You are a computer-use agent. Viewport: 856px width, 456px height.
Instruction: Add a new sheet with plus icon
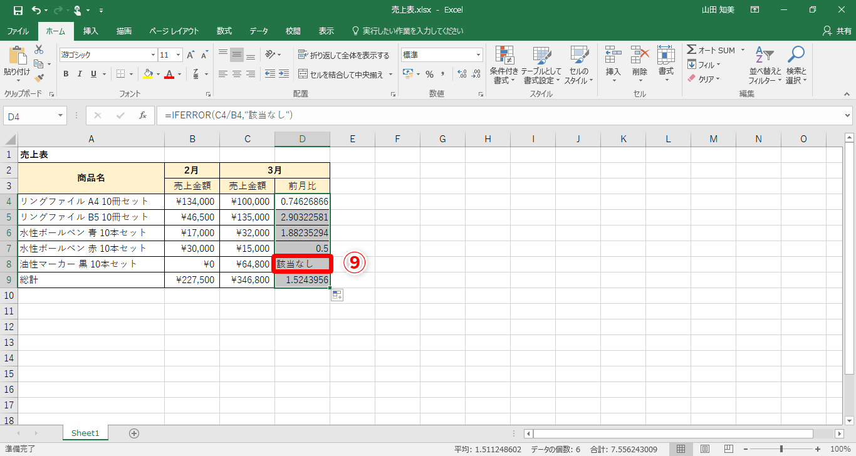[x=133, y=433]
